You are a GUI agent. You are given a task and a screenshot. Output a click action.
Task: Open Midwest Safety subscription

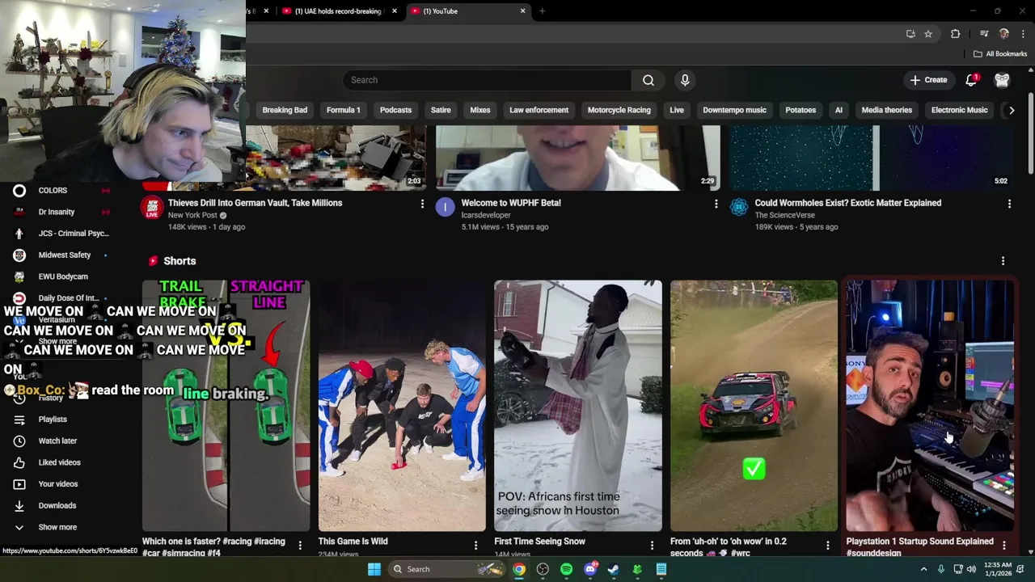click(64, 255)
